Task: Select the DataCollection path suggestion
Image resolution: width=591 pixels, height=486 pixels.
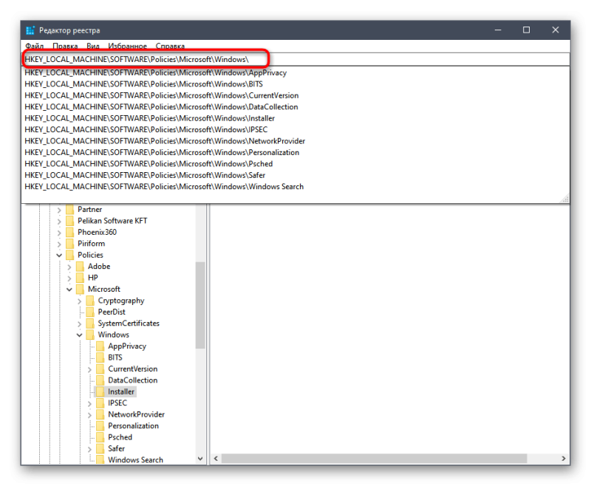Action: pos(295,106)
